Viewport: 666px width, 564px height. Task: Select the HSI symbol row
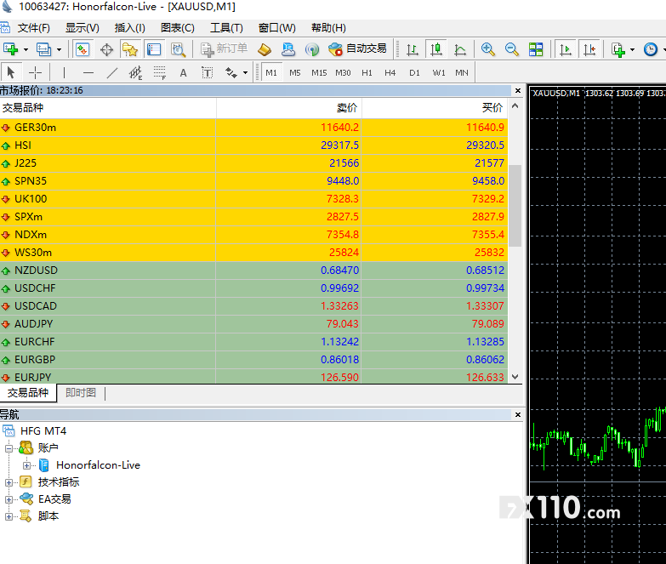(x=254, y=145)
